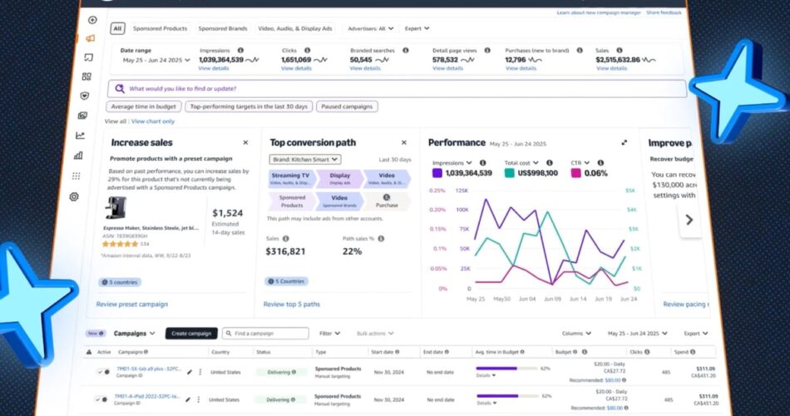Toggle the Active switch for the first campaign

pyautogui.click(x=102, y=372)
